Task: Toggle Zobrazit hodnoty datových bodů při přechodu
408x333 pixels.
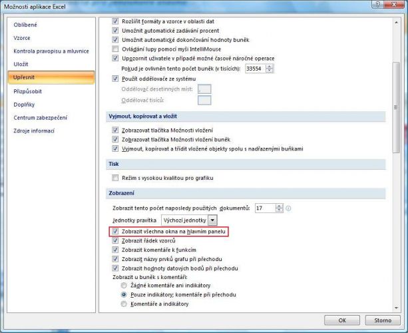Action: (115, 268)
